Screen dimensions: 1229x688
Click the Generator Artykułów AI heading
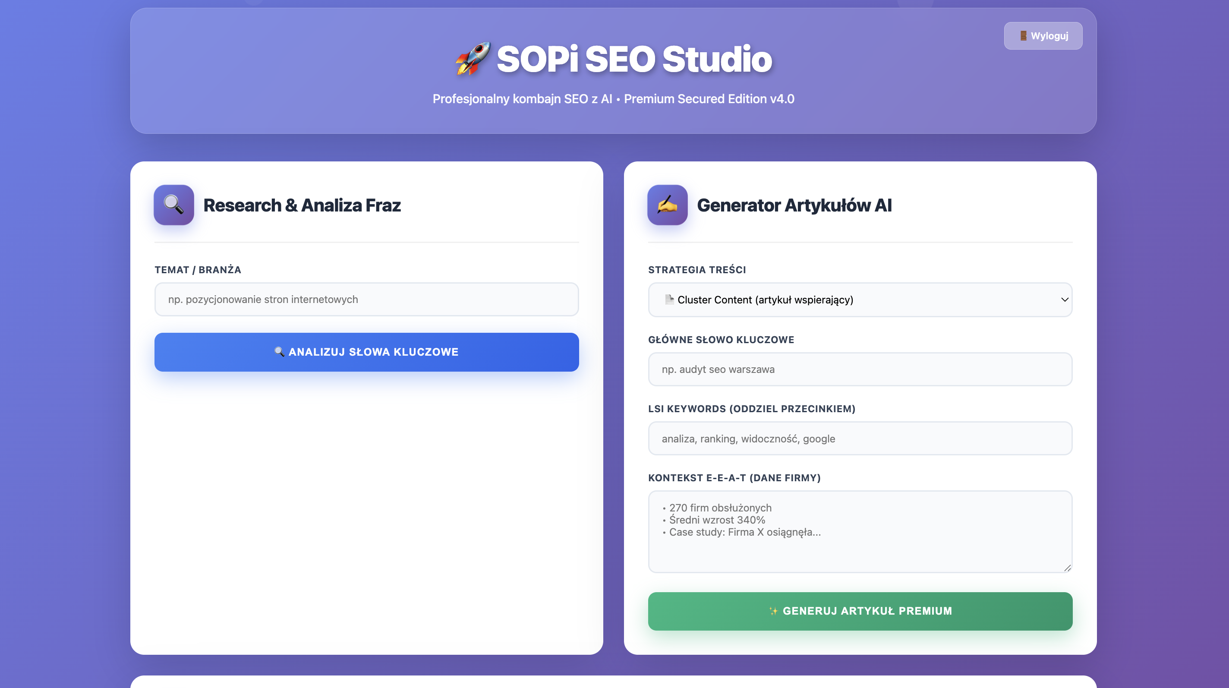(794, 205)
